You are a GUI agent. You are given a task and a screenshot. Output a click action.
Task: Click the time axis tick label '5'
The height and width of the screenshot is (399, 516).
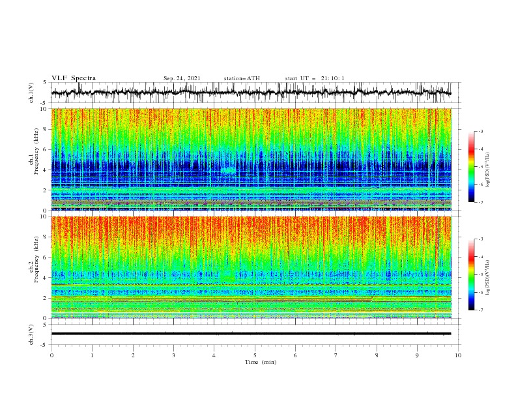point(255,355)
